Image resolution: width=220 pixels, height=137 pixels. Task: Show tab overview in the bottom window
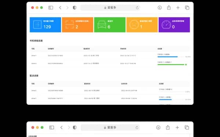tap(187, 128)
